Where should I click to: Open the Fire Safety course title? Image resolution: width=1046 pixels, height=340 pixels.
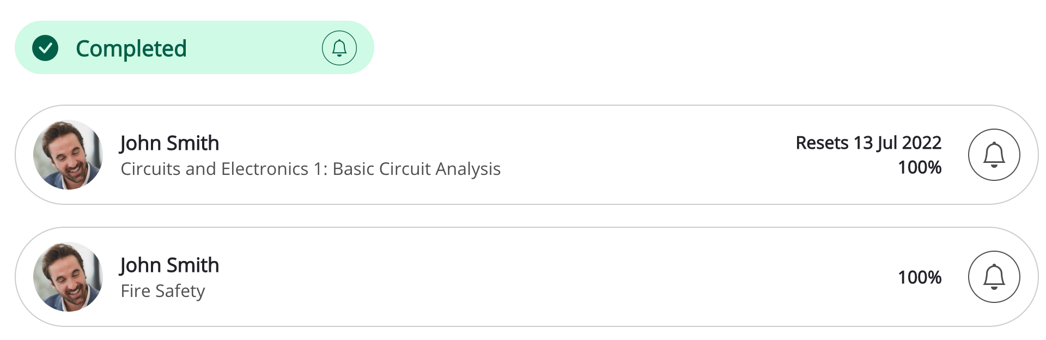click(x=163, y=291)
